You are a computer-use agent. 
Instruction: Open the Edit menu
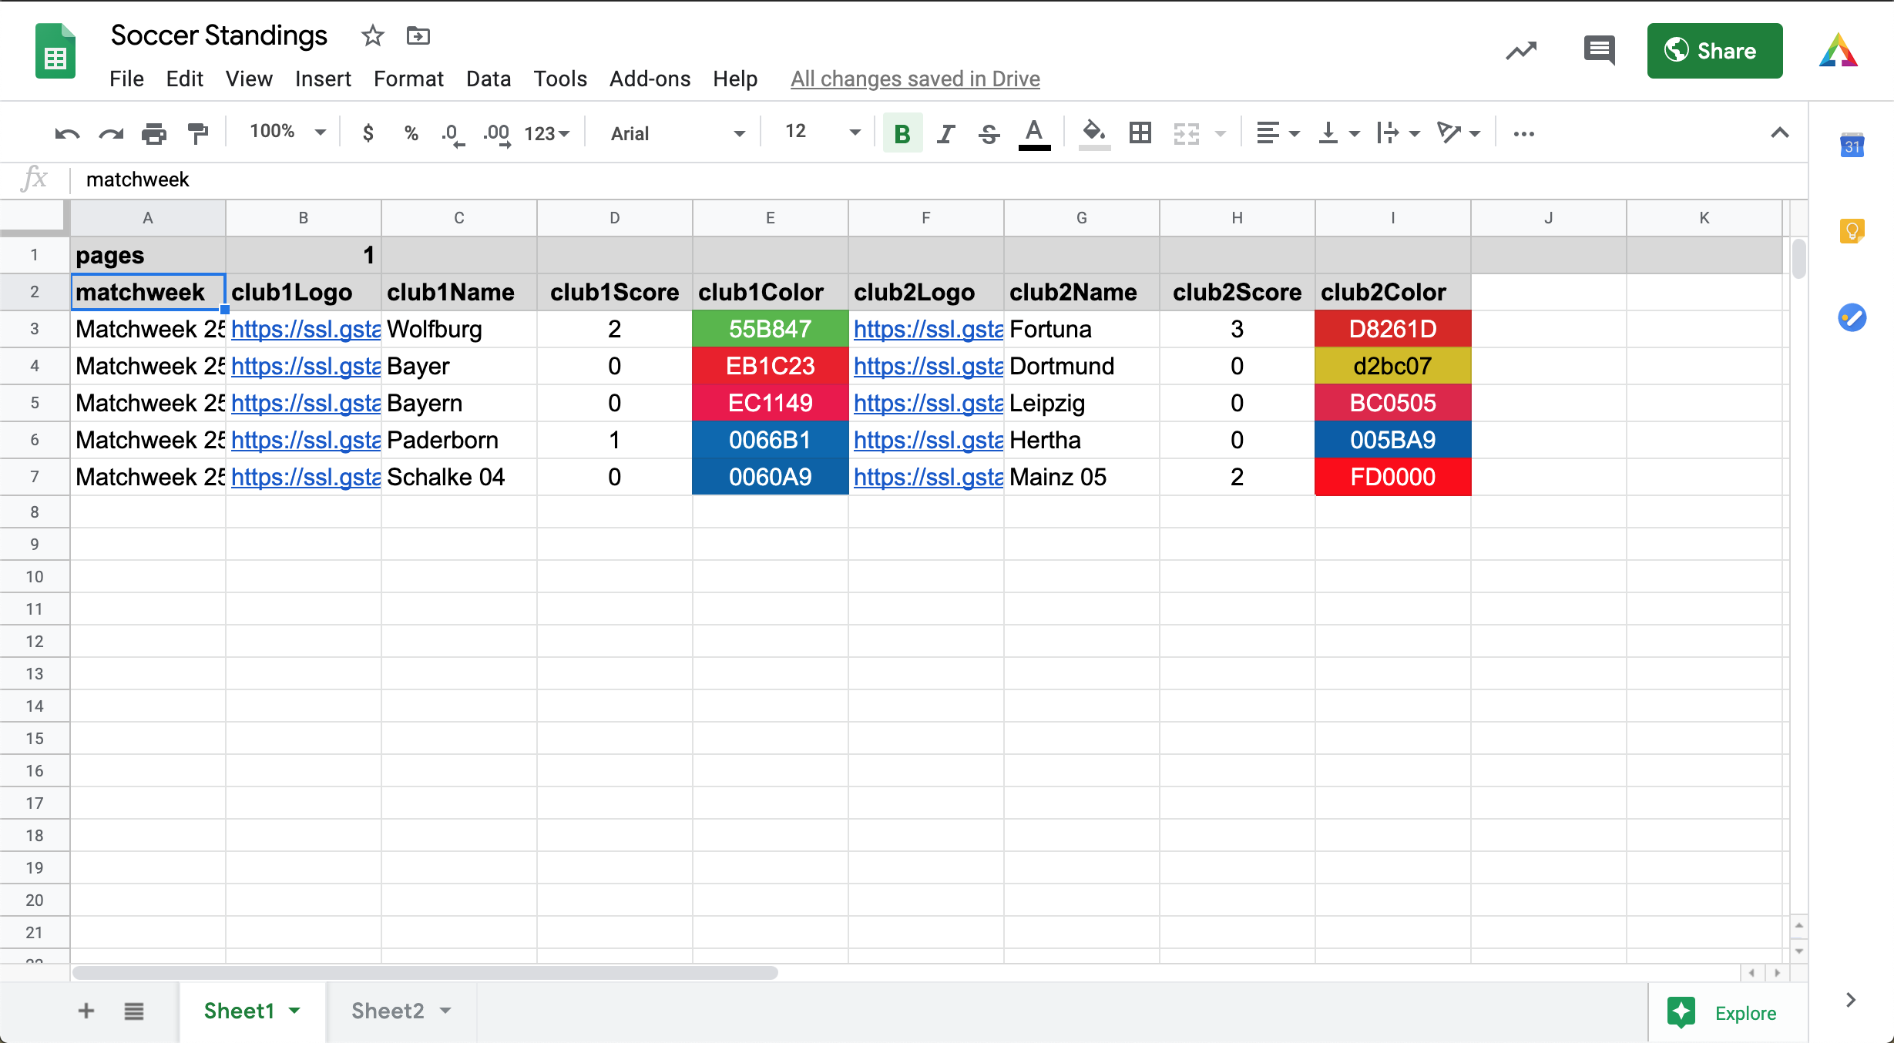point(184,79)
